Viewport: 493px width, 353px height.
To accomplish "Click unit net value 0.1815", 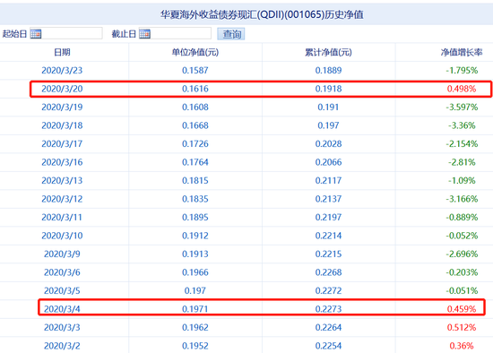I will (x=195, y=181).
